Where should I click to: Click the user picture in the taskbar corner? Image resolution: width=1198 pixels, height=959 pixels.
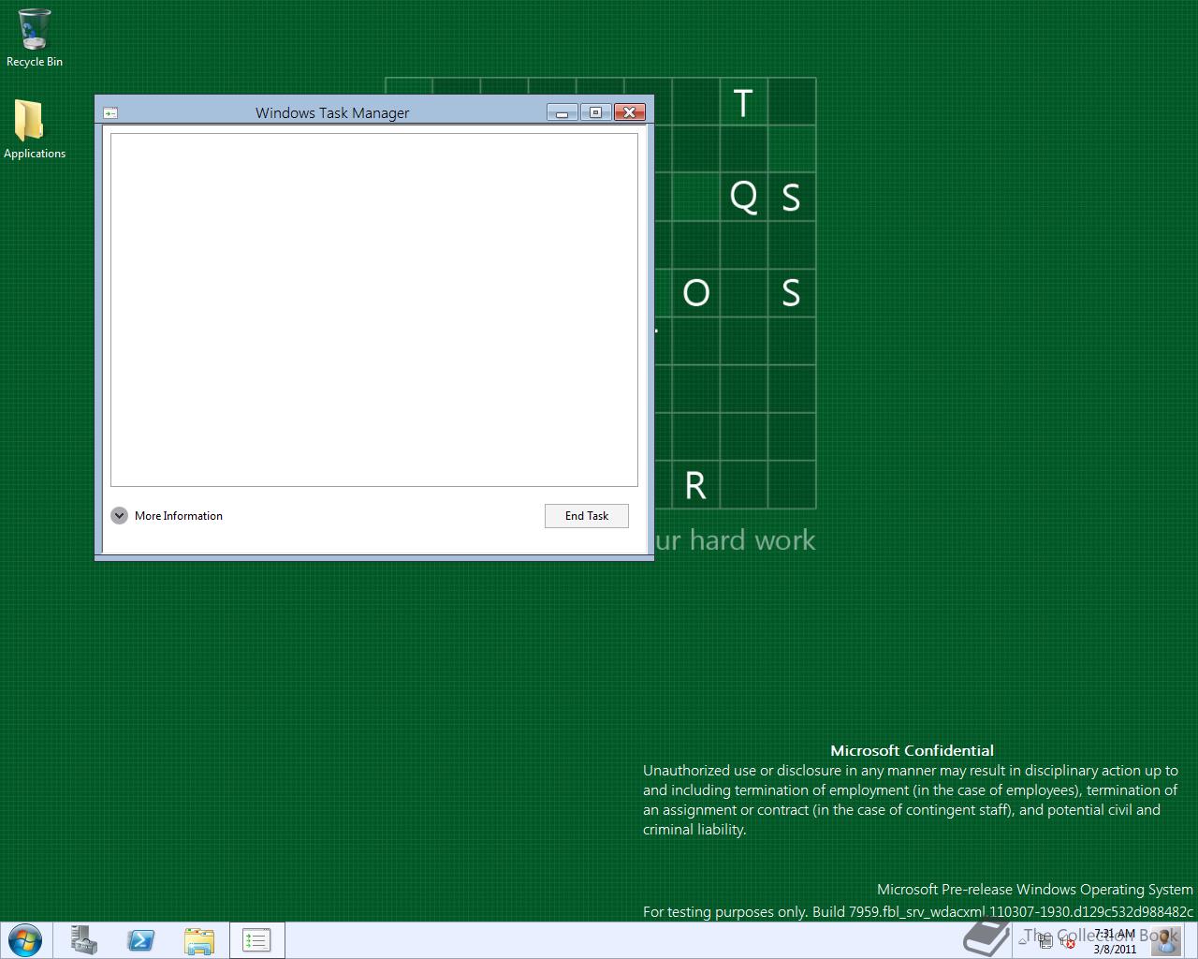point(1167,940)
